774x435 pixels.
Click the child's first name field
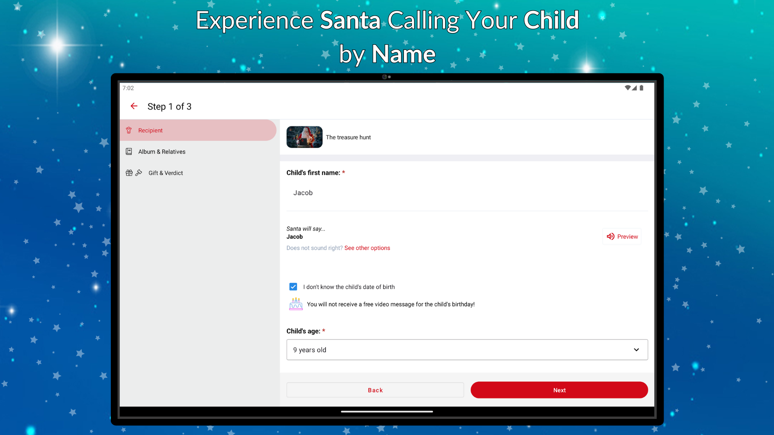[467, 193]
